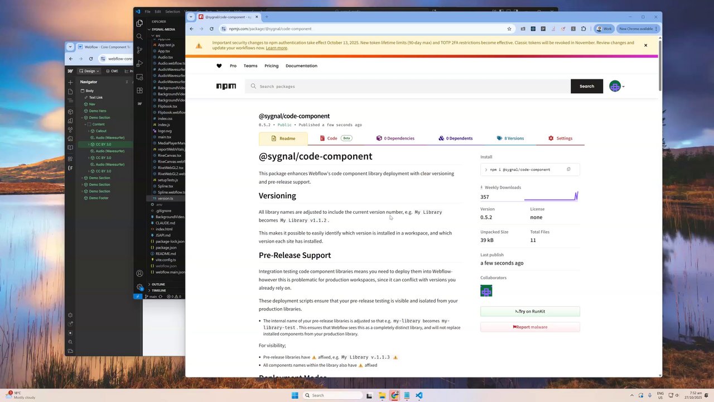The width and height of the screenshot is (714, 402).
Task: Open npm Pricing link
Action: (272, 66)
